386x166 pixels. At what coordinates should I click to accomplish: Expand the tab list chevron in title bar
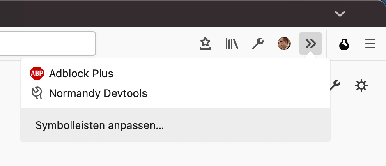click(x=340, y=14)
